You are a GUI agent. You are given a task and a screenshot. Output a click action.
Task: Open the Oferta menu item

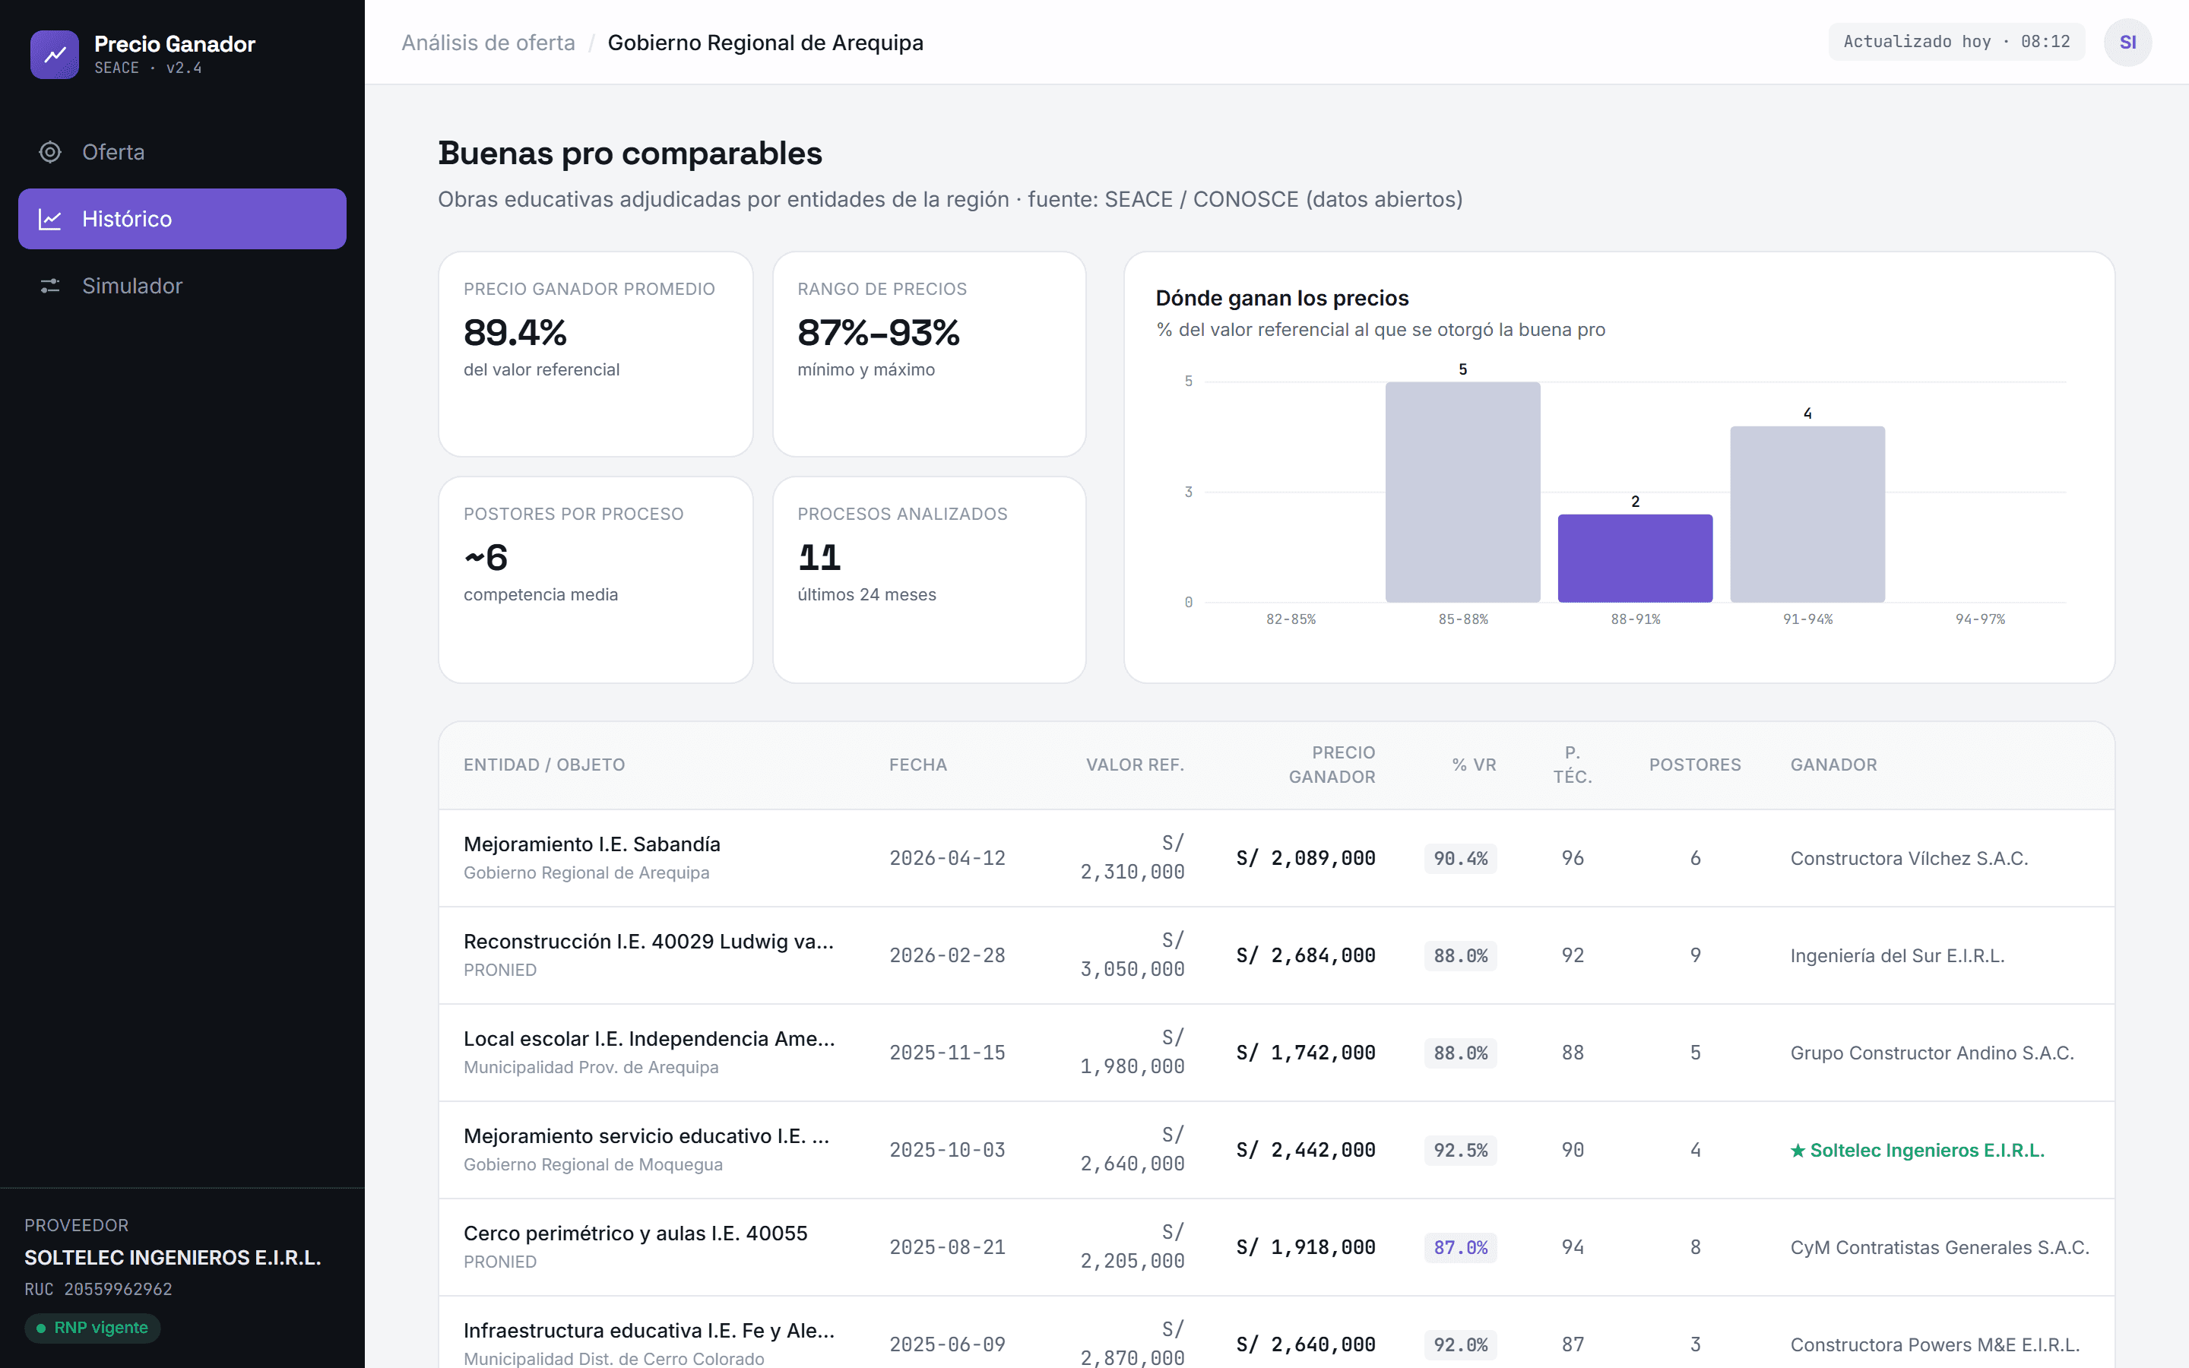click(182, 152)
